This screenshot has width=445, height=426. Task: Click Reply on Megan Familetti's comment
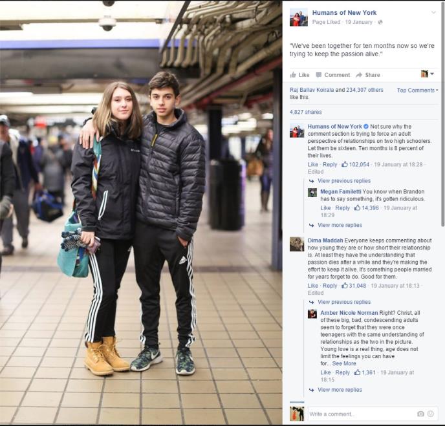click(x=342, y=208)
